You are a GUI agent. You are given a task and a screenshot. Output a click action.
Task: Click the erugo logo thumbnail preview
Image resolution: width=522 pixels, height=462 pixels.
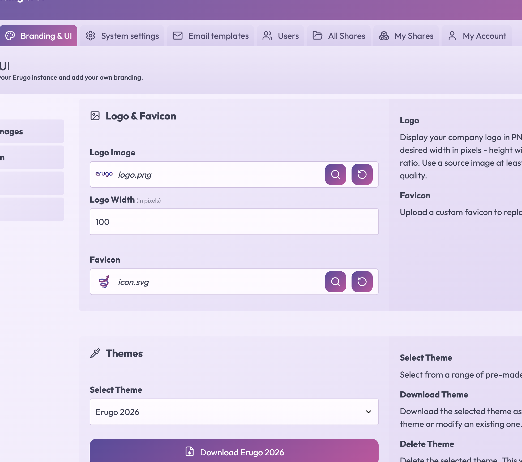click(104, 174)
